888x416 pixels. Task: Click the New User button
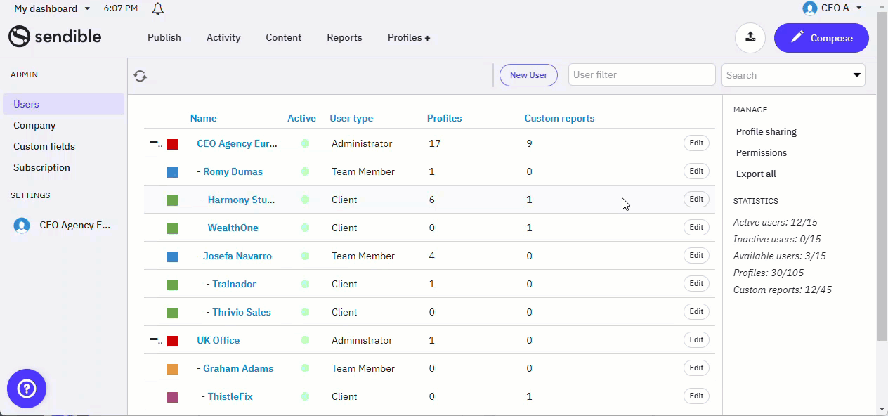click(528, 75)
